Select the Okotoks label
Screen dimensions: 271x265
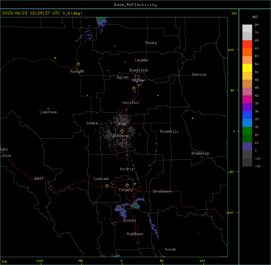point(130,220)
